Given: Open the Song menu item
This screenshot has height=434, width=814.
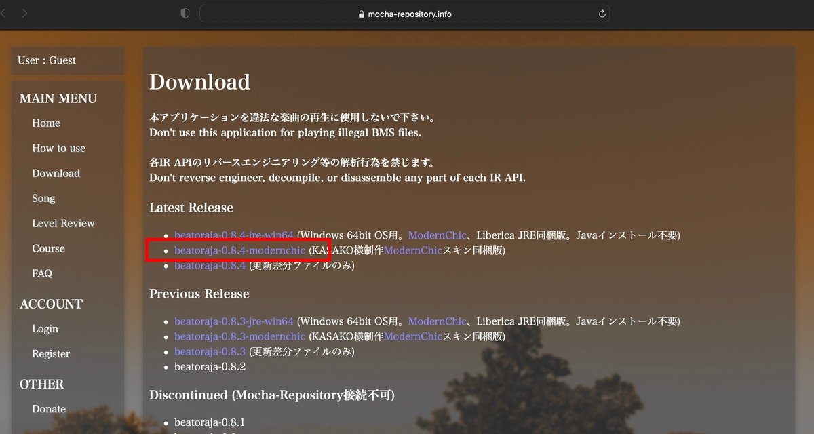Looking at the screenshot, I should (x=43, y=199).
